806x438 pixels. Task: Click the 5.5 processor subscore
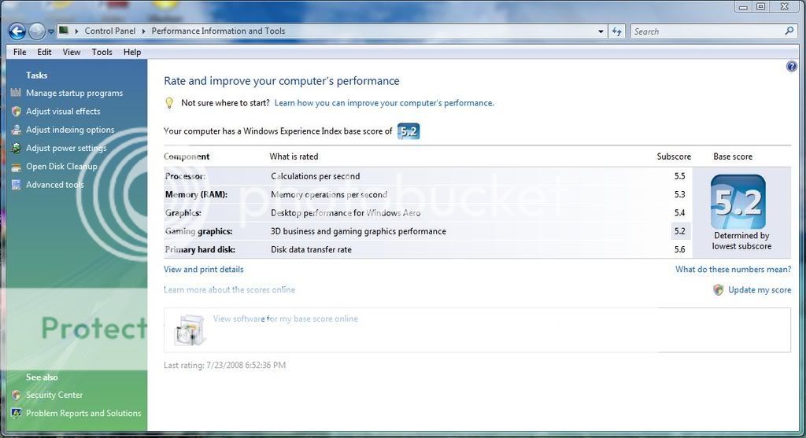point(679,176)
